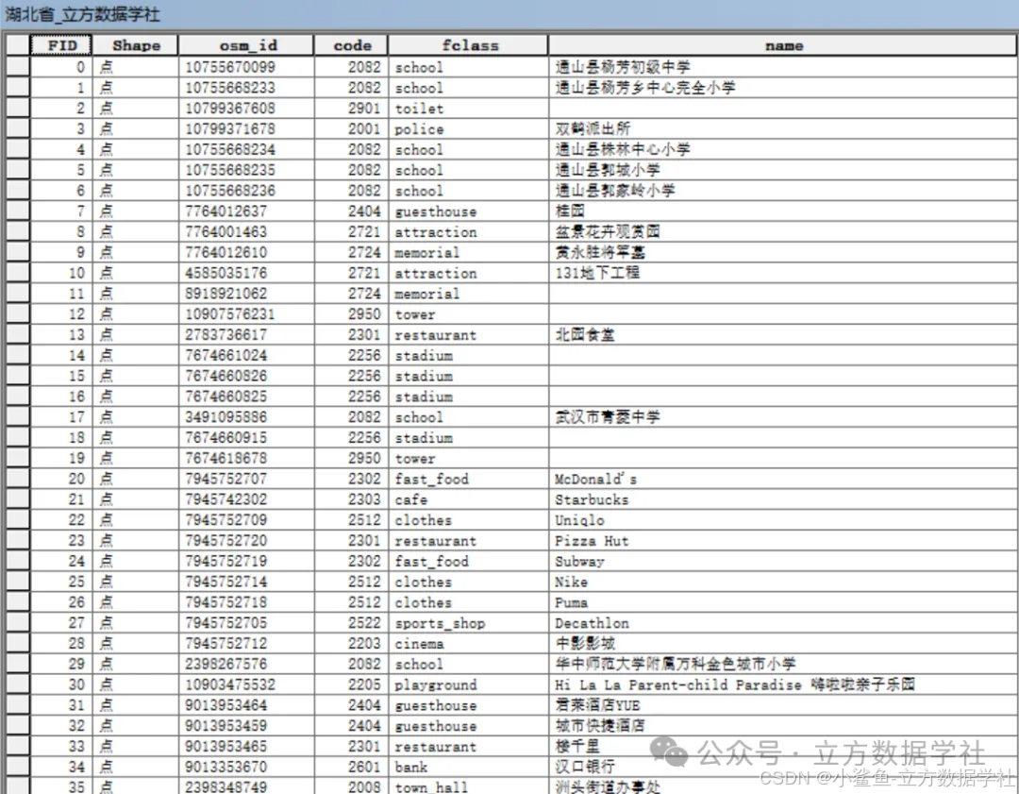Click cell osm_id 10903475532
The width and height of the screenshot is (1019, 794).
point(247,684)
